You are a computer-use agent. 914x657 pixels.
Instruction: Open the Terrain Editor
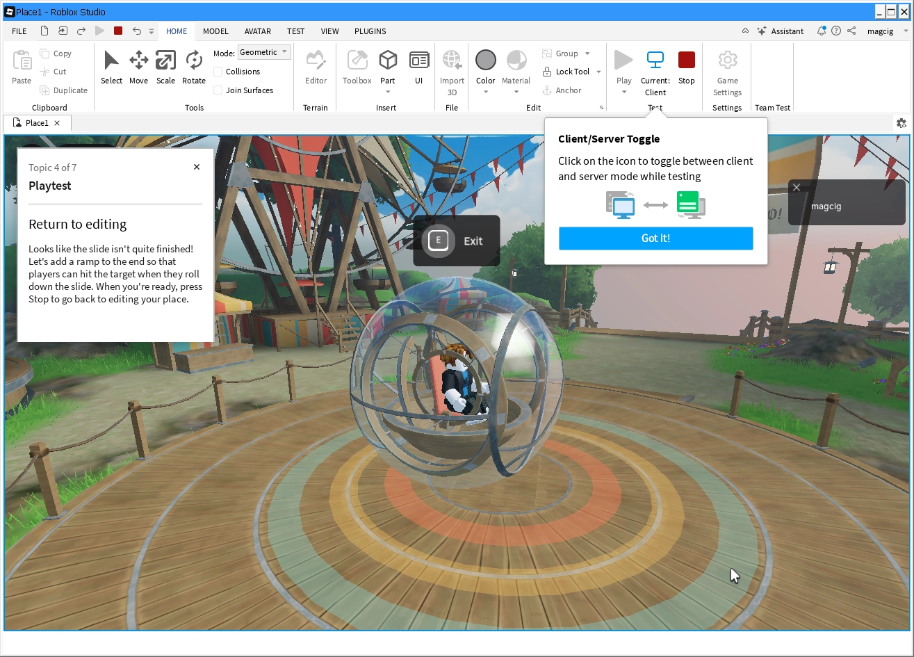[316, 67]
